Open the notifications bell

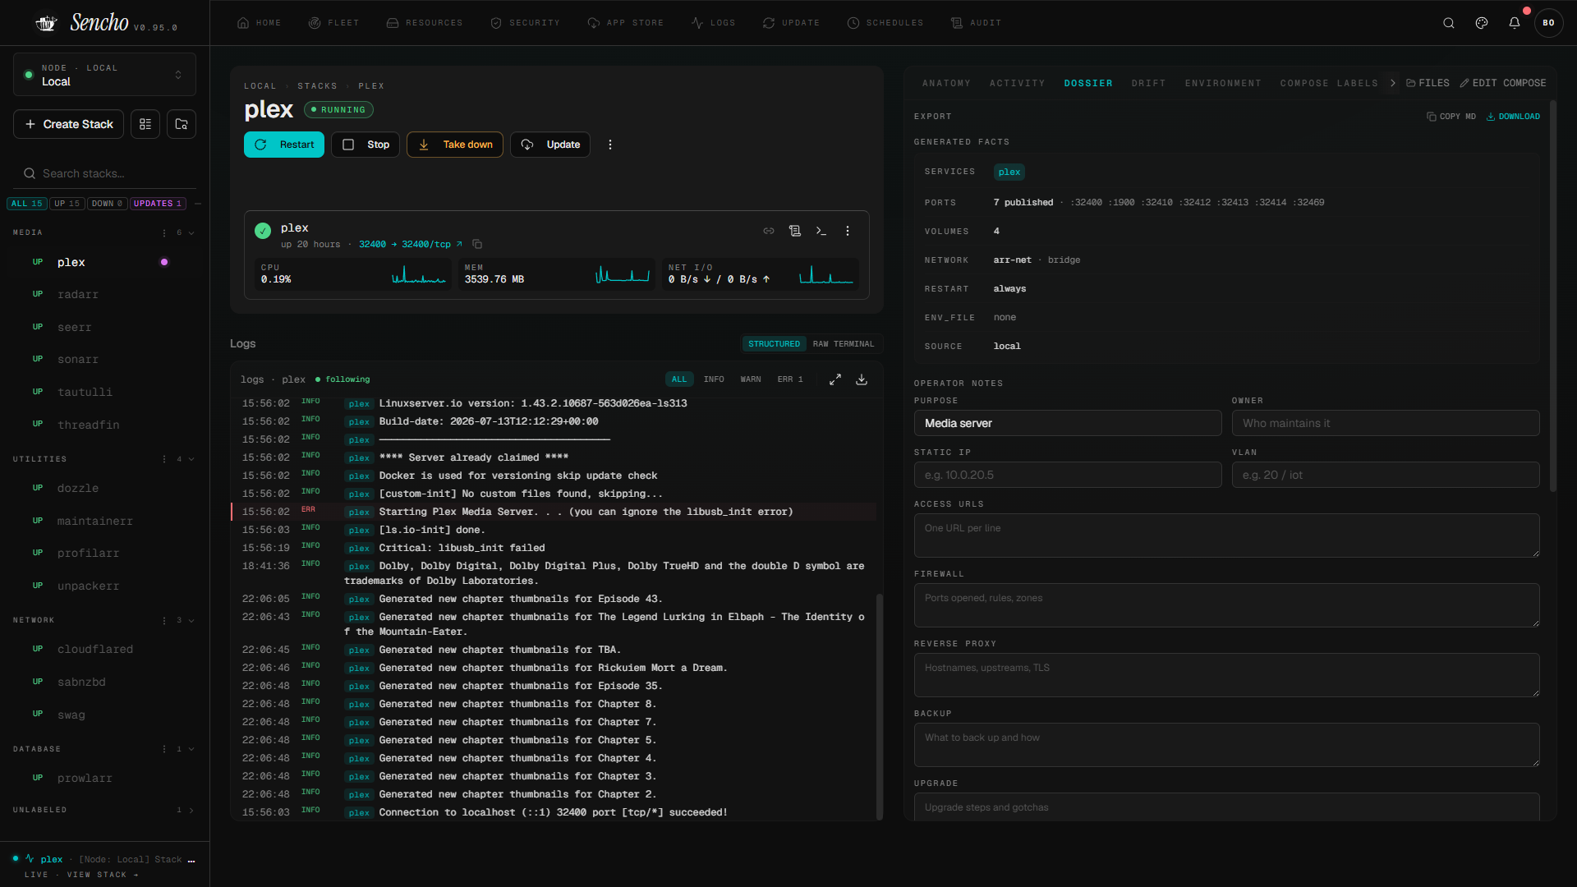(1515, 23)
